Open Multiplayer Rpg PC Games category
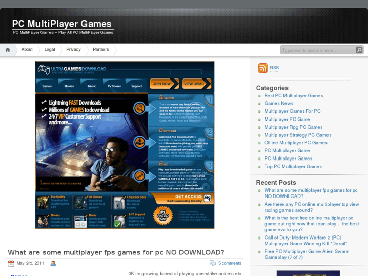This screenshot has width=368, height=276. [294, 127]
